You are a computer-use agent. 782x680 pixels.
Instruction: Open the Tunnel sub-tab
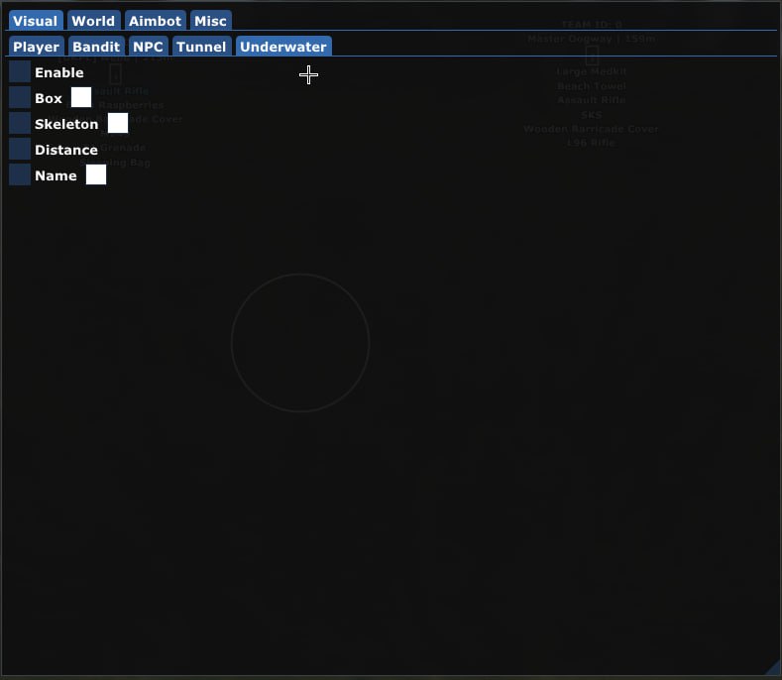(201, 47)
